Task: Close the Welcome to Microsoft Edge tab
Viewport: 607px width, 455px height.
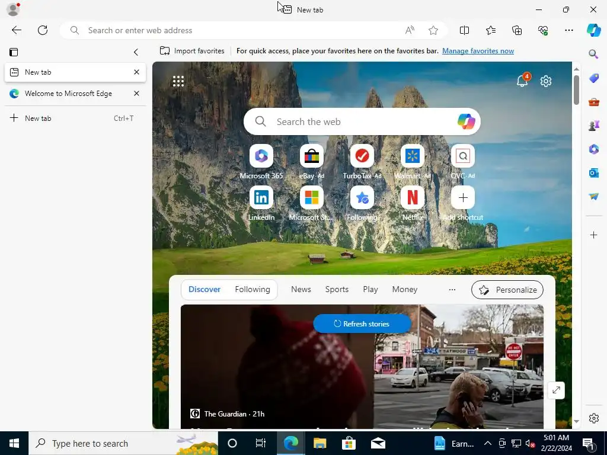Action: [136, 93]
